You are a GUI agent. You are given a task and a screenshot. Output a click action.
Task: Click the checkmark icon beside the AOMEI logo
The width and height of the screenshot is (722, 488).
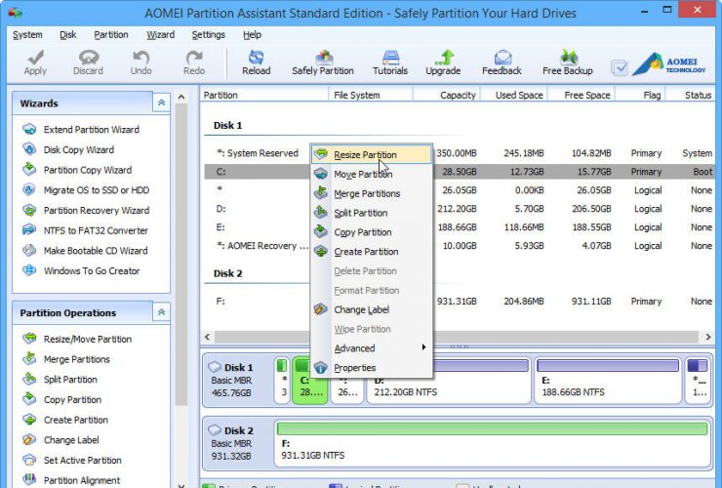620,67
